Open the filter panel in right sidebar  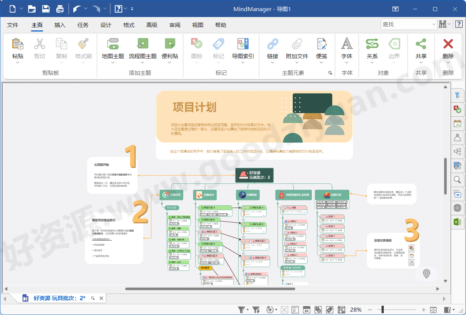(458, 95)
